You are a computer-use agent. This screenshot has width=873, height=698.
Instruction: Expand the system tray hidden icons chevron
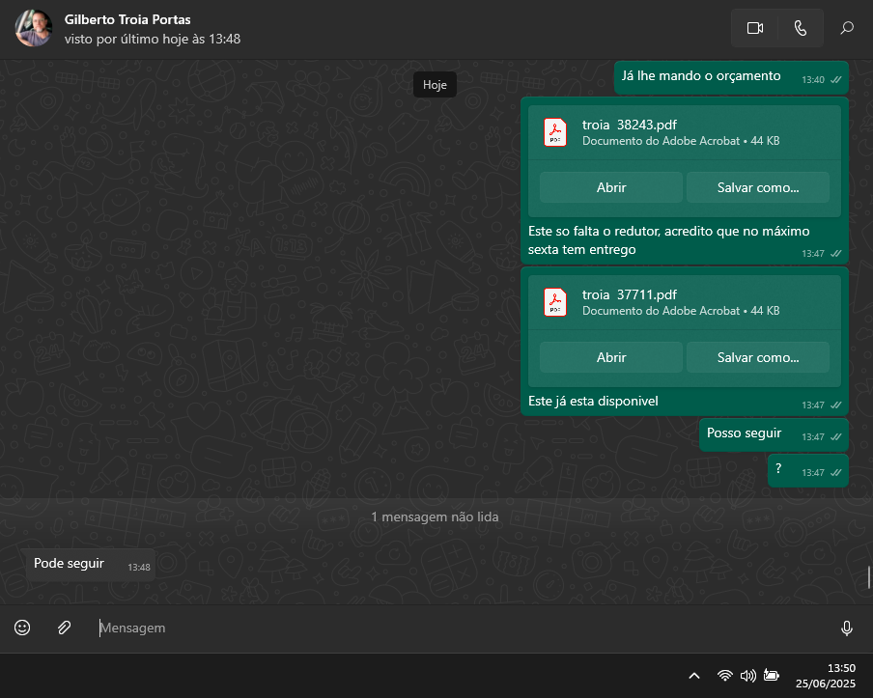[693, 676]
